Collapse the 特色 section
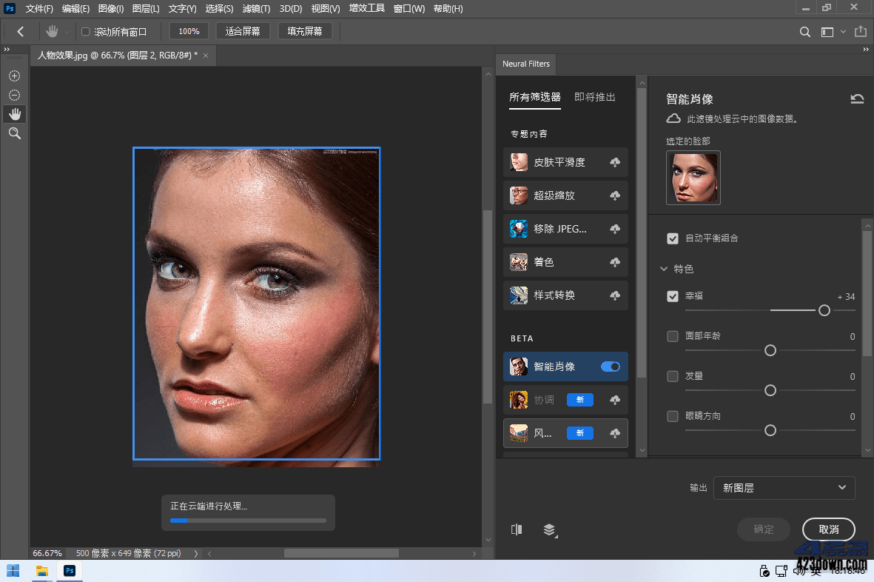The width and height of the screenshot is (874, 582). (x=664, y=269)
